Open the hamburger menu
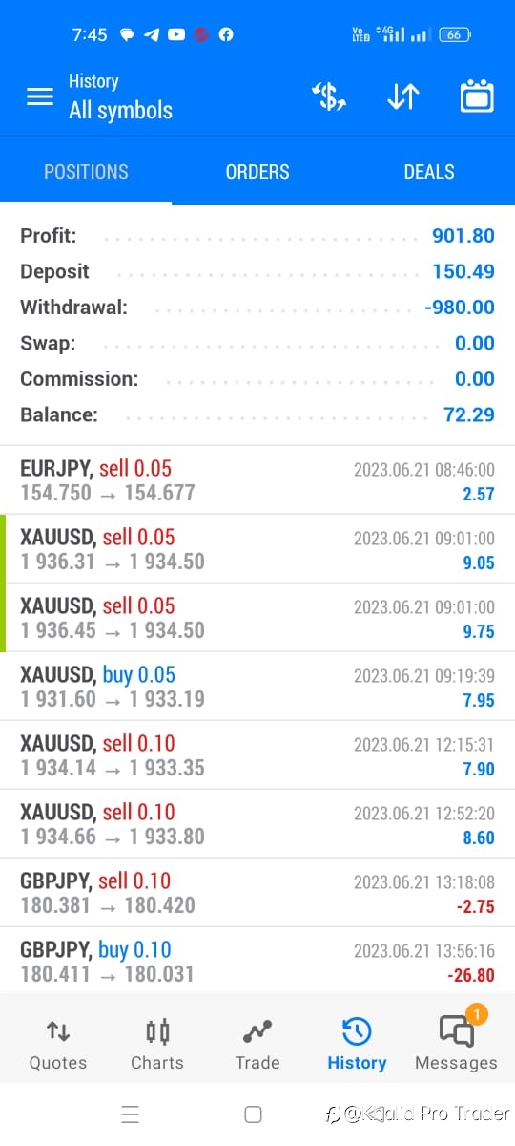Screen dimensions: 515x1146 pos(39,96)
